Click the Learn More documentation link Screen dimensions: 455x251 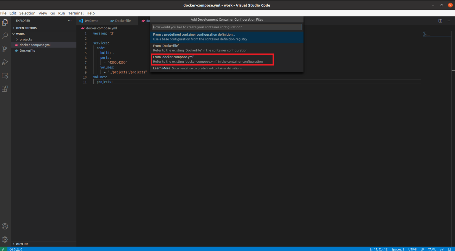click(161, 68)
